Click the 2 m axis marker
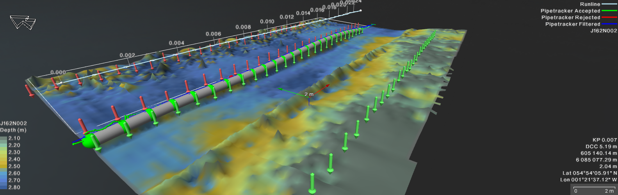This screenshot has height=195, width=618. pyautogui.click(x=309, y=94)
